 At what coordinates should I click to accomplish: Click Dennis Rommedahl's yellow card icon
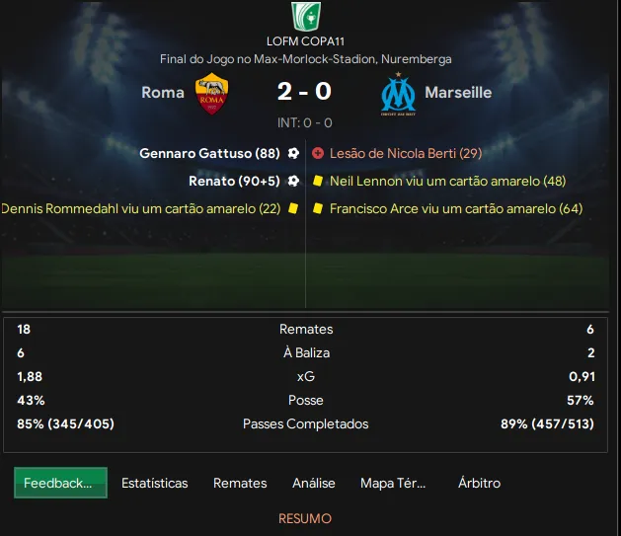(x=293, y=209)
